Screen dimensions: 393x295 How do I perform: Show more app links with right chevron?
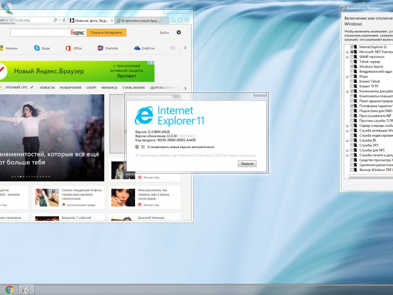[185, 48]
